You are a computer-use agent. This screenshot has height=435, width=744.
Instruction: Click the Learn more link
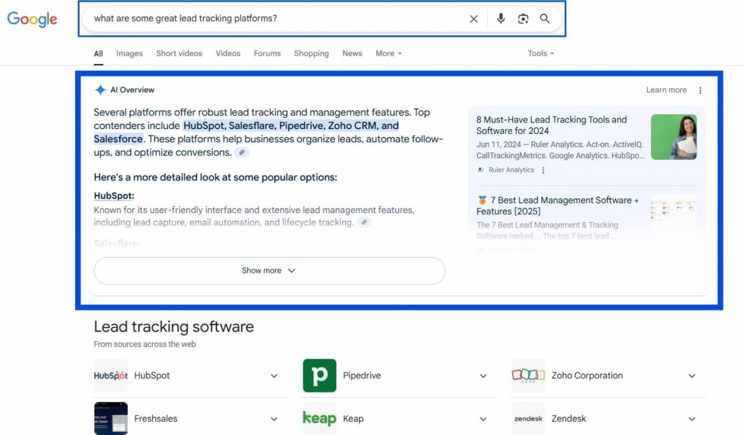[x=666, y=90]
